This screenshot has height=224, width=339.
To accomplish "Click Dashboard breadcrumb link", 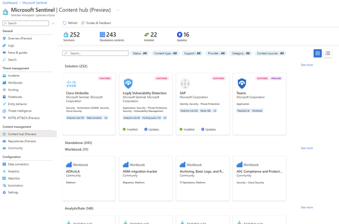I will tap(10, 3).
